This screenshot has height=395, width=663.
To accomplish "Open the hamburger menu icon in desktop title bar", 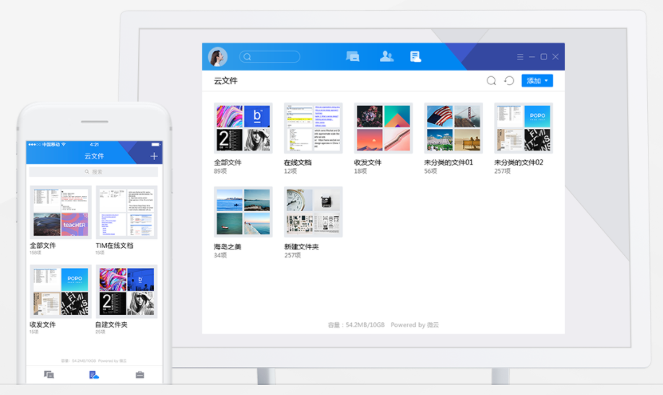I will click(x=520, y=57).
